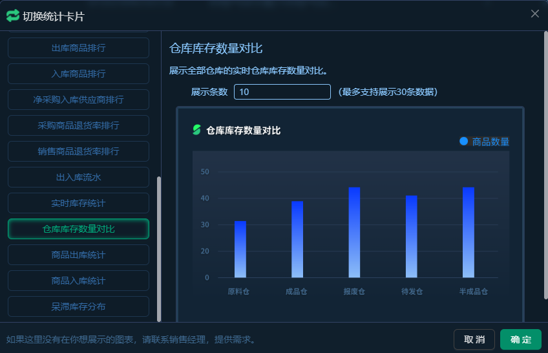The height and width of the screenshot is (353, 548).
Task: Select 出库商品排行 card option
Action: click(x=78, y=48)
